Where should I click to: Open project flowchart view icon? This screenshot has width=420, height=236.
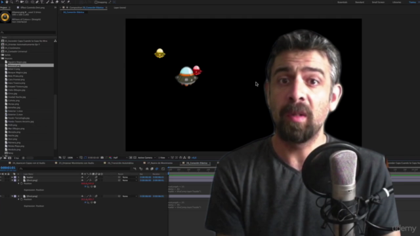(x=55, y=41)
